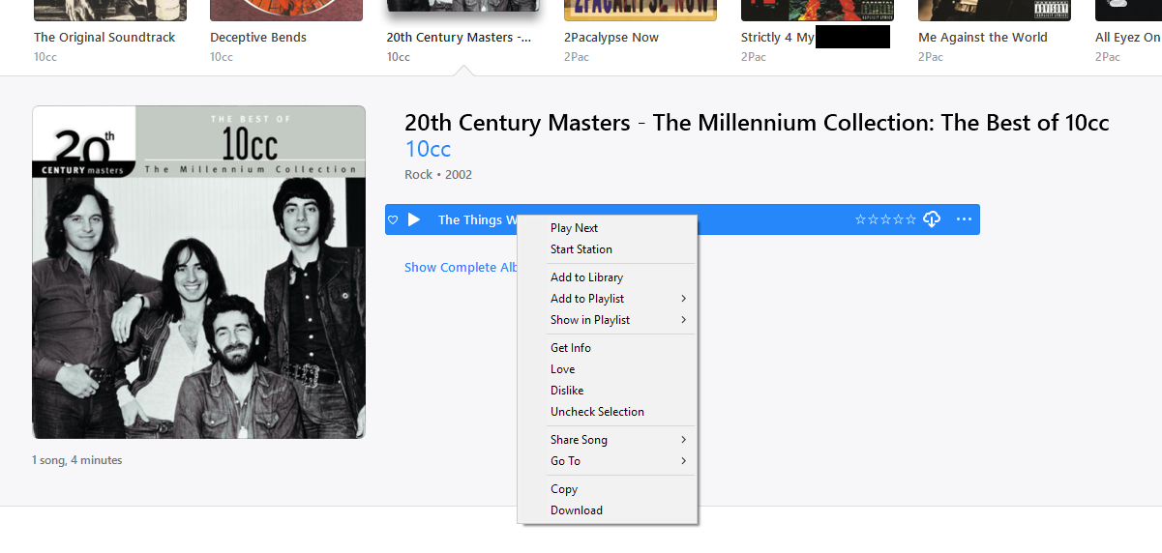Click the cloud download icon on the track
The image size is (1162, 553).
point(932,219)
